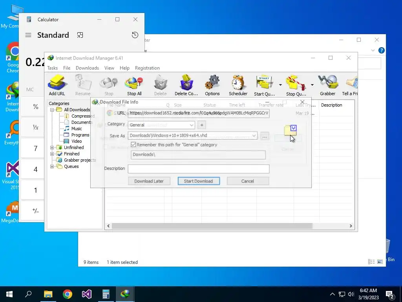
Task: Expand the Finished tree node
Action: tap(52, 154)
